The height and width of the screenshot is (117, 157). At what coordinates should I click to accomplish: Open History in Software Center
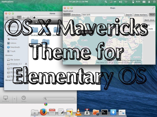point(24,99)
